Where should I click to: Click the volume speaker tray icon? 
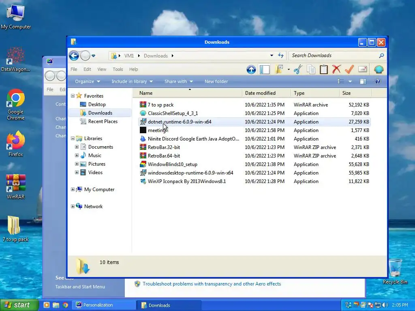(x=385, y=305)
